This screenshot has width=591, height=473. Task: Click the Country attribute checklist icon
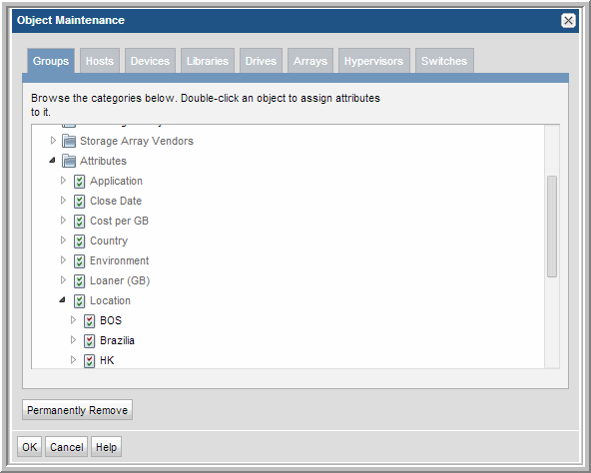[x=79, y=241]
